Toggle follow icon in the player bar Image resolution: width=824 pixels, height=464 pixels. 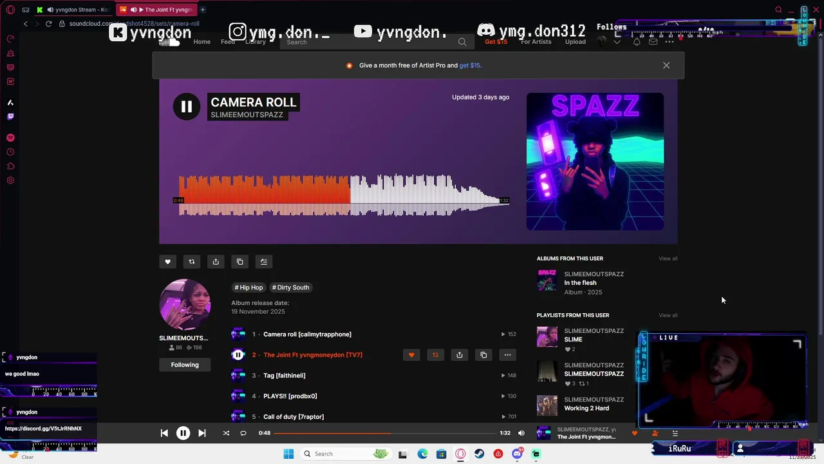click(x=655, y=433)
